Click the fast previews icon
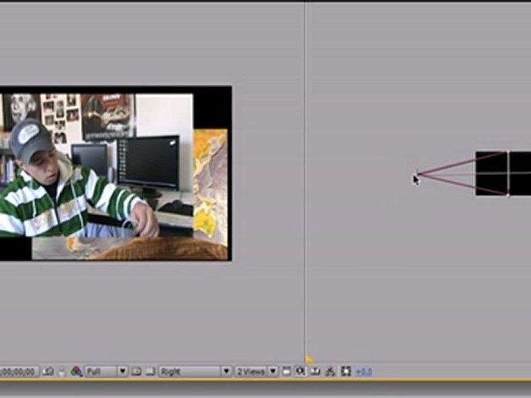The width and height of the screenshot is (531, 398). click(x=300, y=371)
